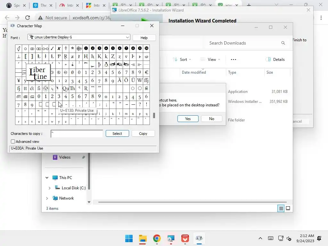Select the Ü umlaut character

tap(133, 80)
